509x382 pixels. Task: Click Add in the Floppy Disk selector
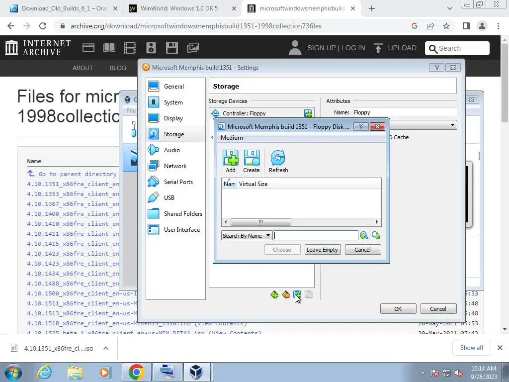click(x=231, y=162)
